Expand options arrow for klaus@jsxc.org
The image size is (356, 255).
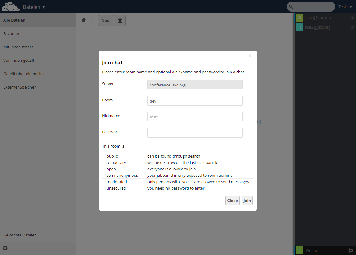tap(352, 18)
